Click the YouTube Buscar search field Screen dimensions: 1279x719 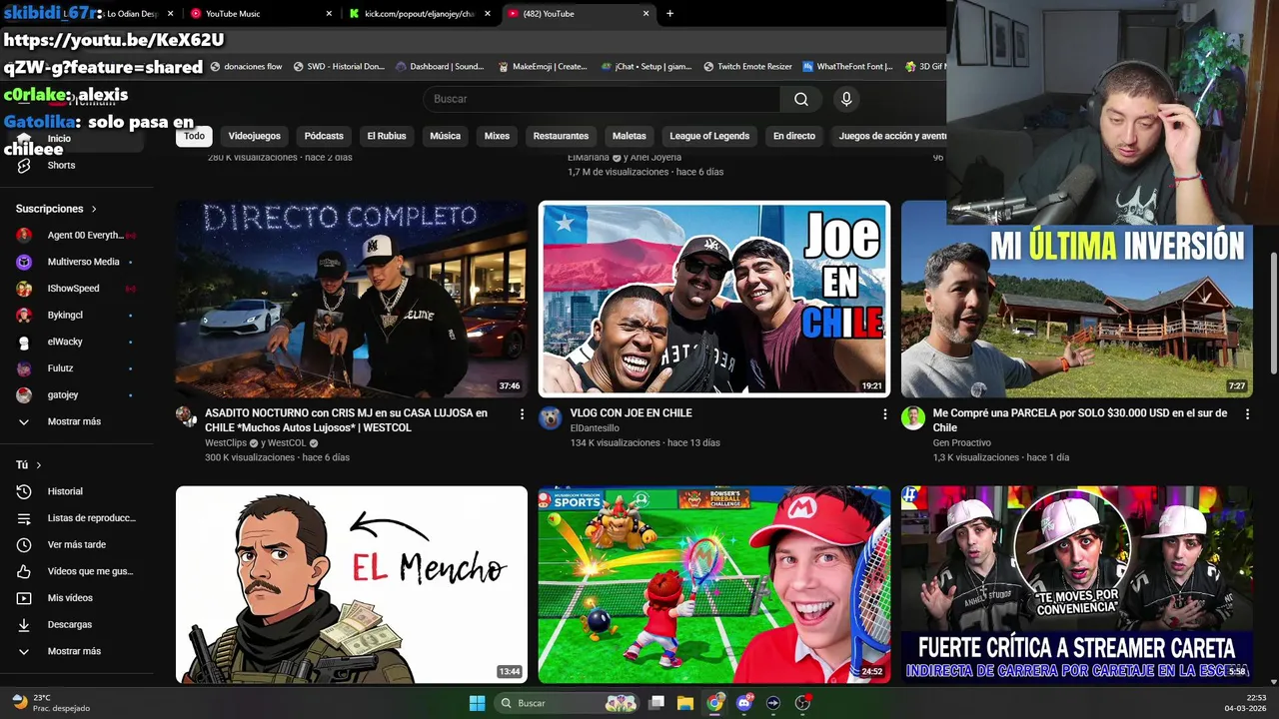(602, 99)
